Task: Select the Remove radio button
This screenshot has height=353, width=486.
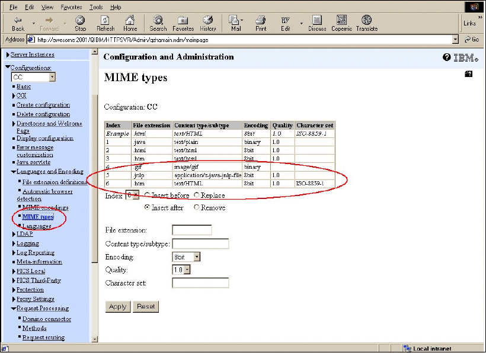Action: coord(197,208)
